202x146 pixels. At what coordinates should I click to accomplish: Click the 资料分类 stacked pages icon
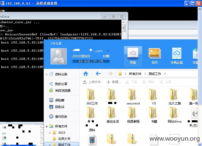(x=51, y=74)
